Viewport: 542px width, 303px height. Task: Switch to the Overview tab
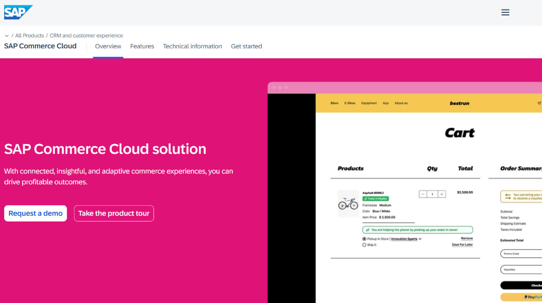click(x=108, y=46)
